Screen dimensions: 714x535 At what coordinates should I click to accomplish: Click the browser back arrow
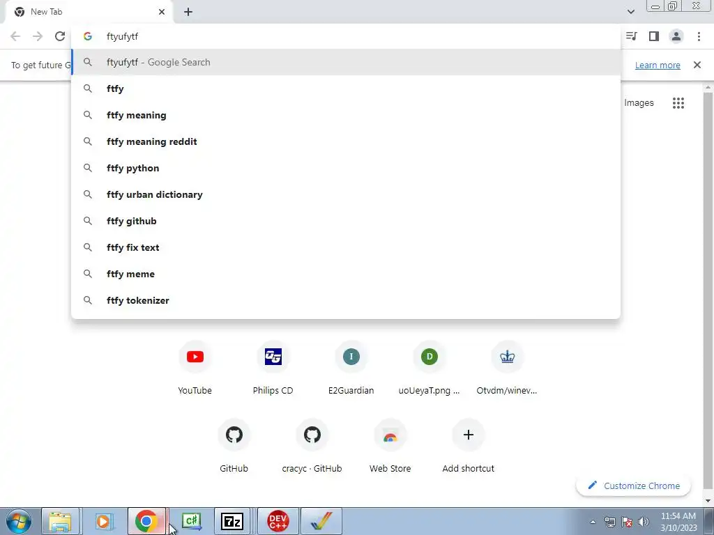(15, 36)
